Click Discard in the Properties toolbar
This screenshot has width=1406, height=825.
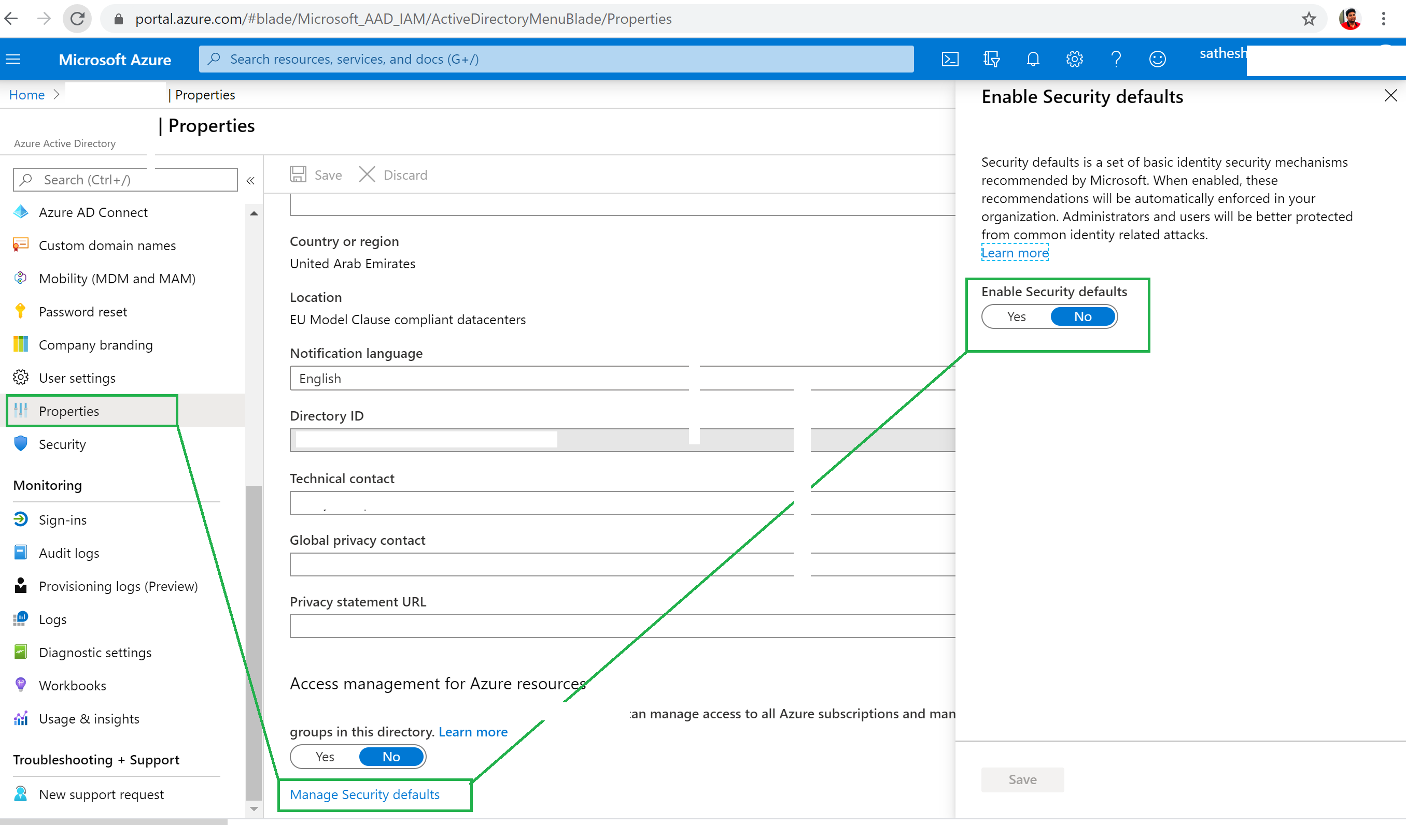tap(393, 175)
